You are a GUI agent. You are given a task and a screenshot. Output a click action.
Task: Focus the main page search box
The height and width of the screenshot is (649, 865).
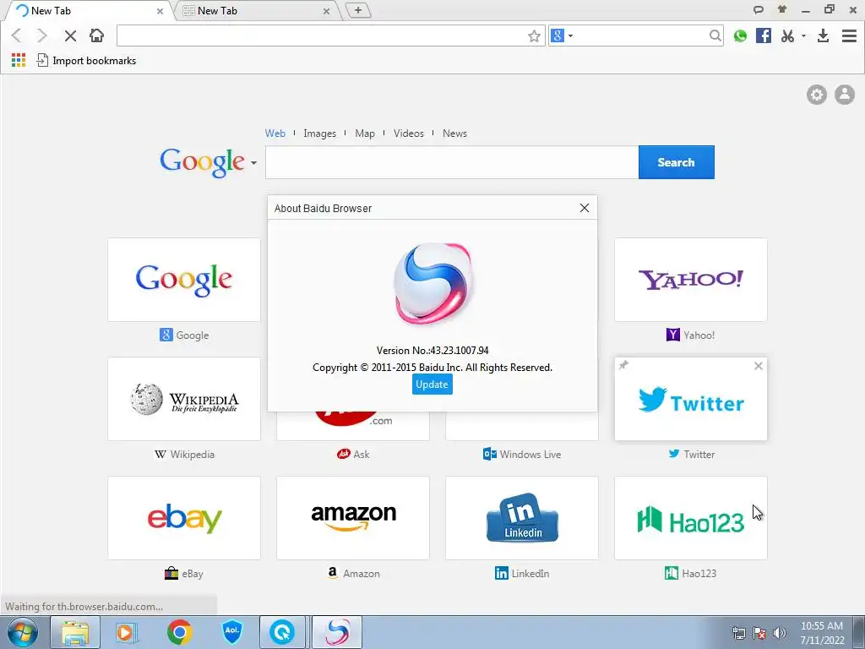[451, 162]
